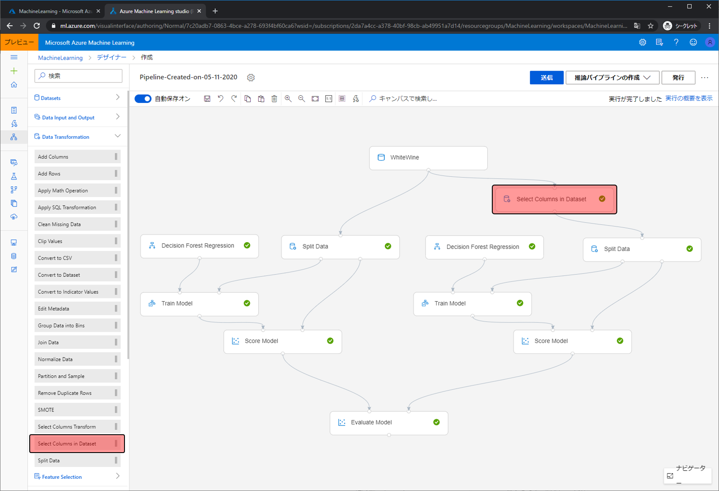The height and width of the screenshot is (491, 719).
Task: Switch to the MachineLearning browser tab
Action: [x=55, y=11]
